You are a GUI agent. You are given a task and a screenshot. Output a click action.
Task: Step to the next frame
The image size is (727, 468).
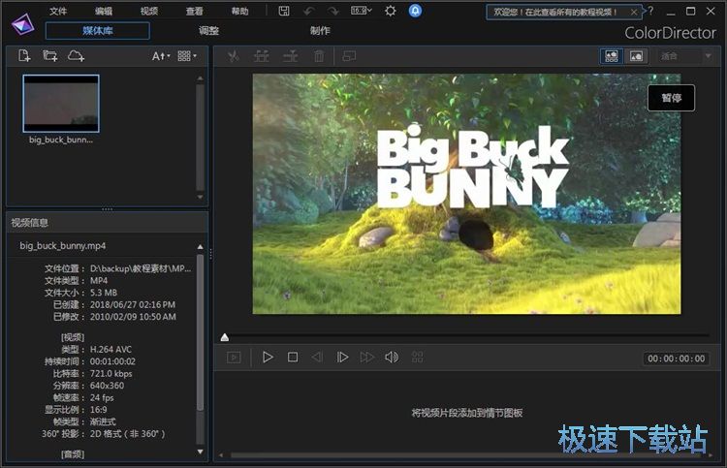tap(342, 358)
